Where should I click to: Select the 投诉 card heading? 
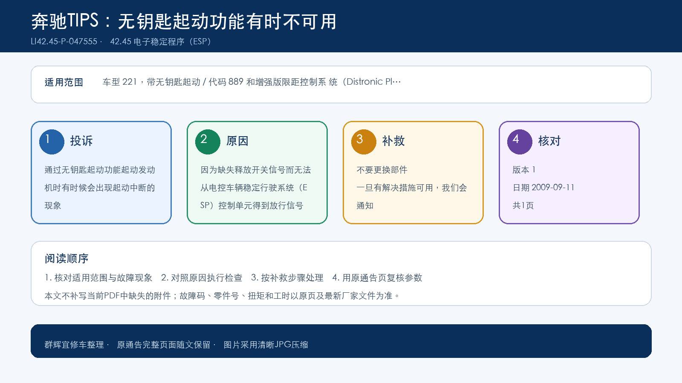[81, 141]
